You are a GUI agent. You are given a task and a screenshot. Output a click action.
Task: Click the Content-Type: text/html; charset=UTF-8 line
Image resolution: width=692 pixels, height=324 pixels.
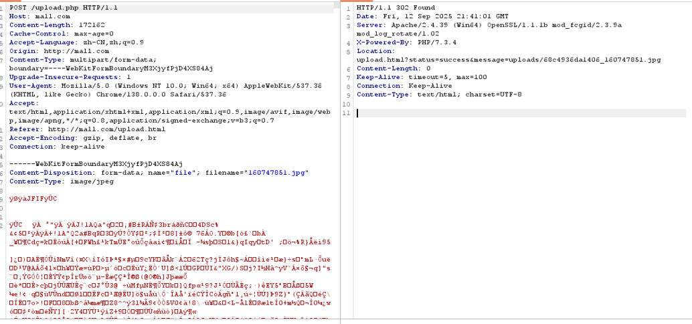pos(439,94)
